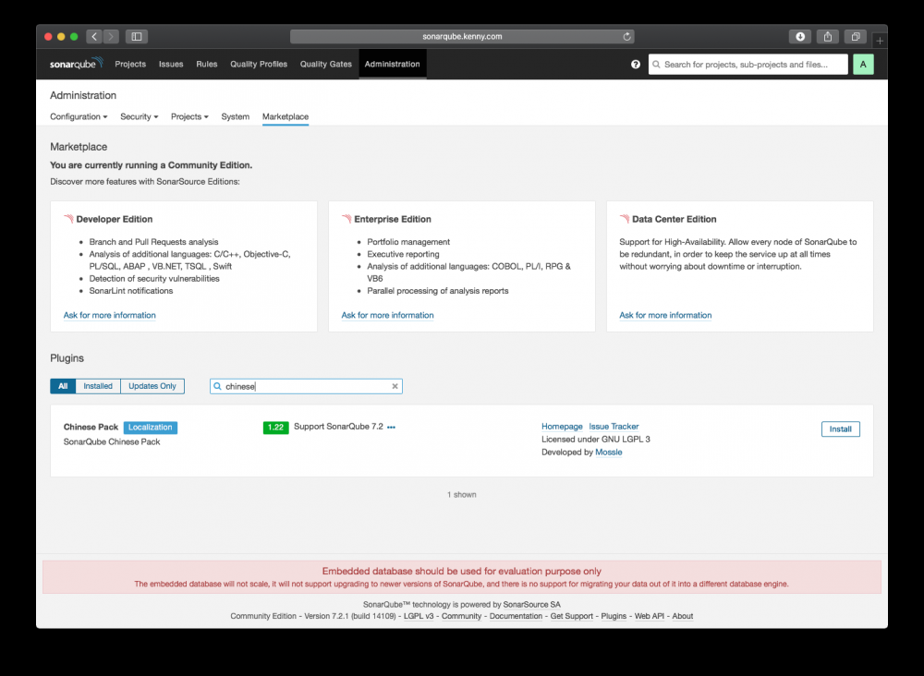Open the user account menu with the A avatar
Image resolution: width=924 pixels, height=676 pixels.
tap(863, 64)
